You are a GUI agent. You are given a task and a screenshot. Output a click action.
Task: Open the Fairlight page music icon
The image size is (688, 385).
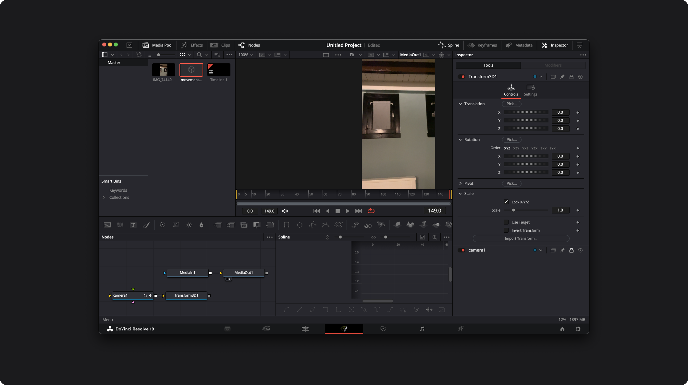[x=422, y=329]
